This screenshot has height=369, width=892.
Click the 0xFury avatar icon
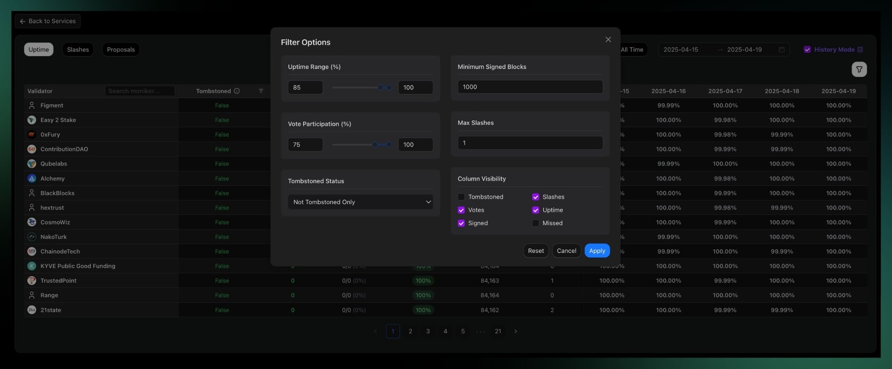[x=32, y=135]
